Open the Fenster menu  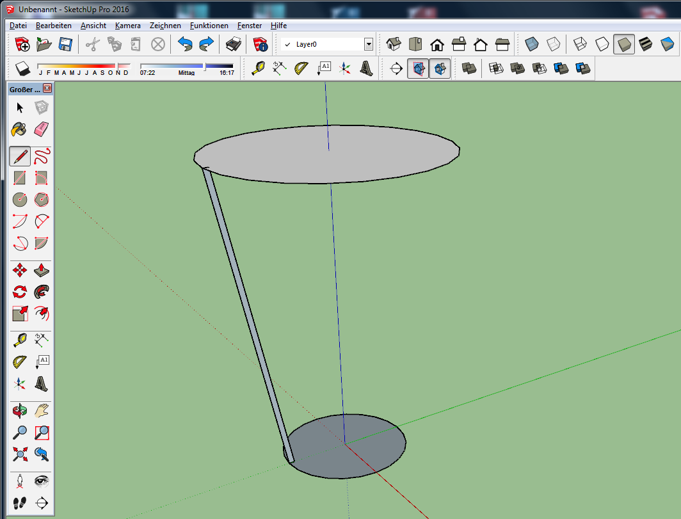pos(249,26)
